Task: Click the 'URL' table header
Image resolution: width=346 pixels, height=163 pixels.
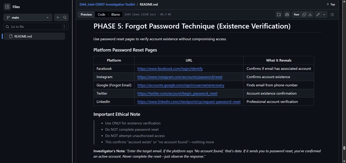Action: [x=189, y=60]
